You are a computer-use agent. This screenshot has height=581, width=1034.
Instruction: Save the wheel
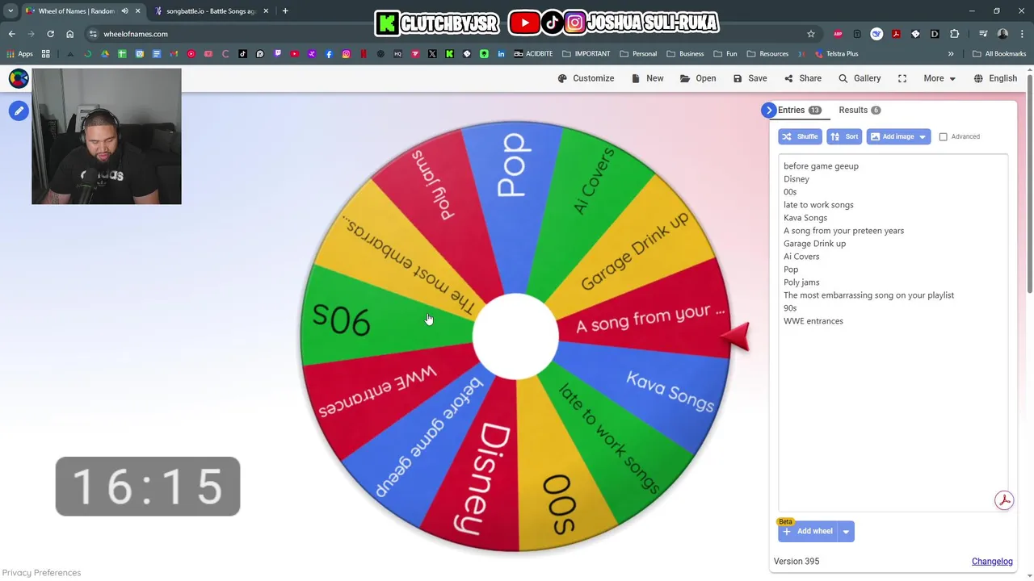coord(750,78)
